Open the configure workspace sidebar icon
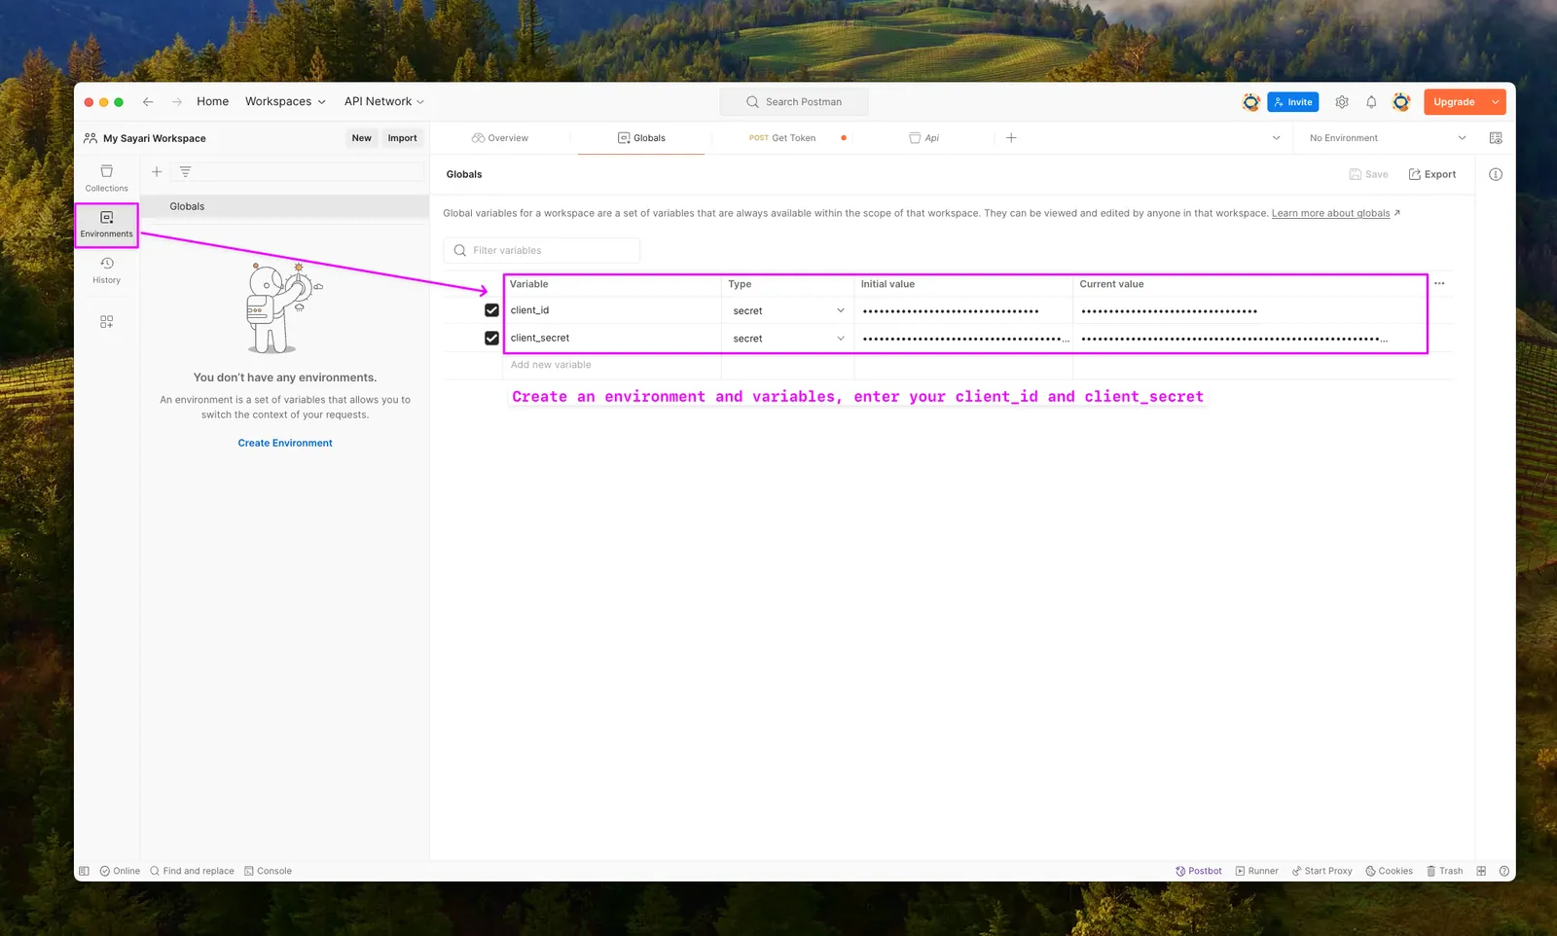Viewport: 1557px width, 936px height. coord(106,321)
